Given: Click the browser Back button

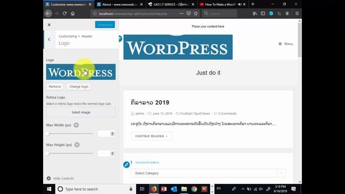Looking at the screenshot, I should point(48,13).
